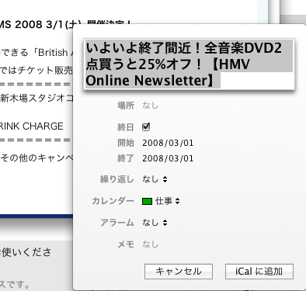Image resolution: width=306 pixels, height=291 pixels.
Task: Click the iCal に追加 button
Action: click(259, 272)
